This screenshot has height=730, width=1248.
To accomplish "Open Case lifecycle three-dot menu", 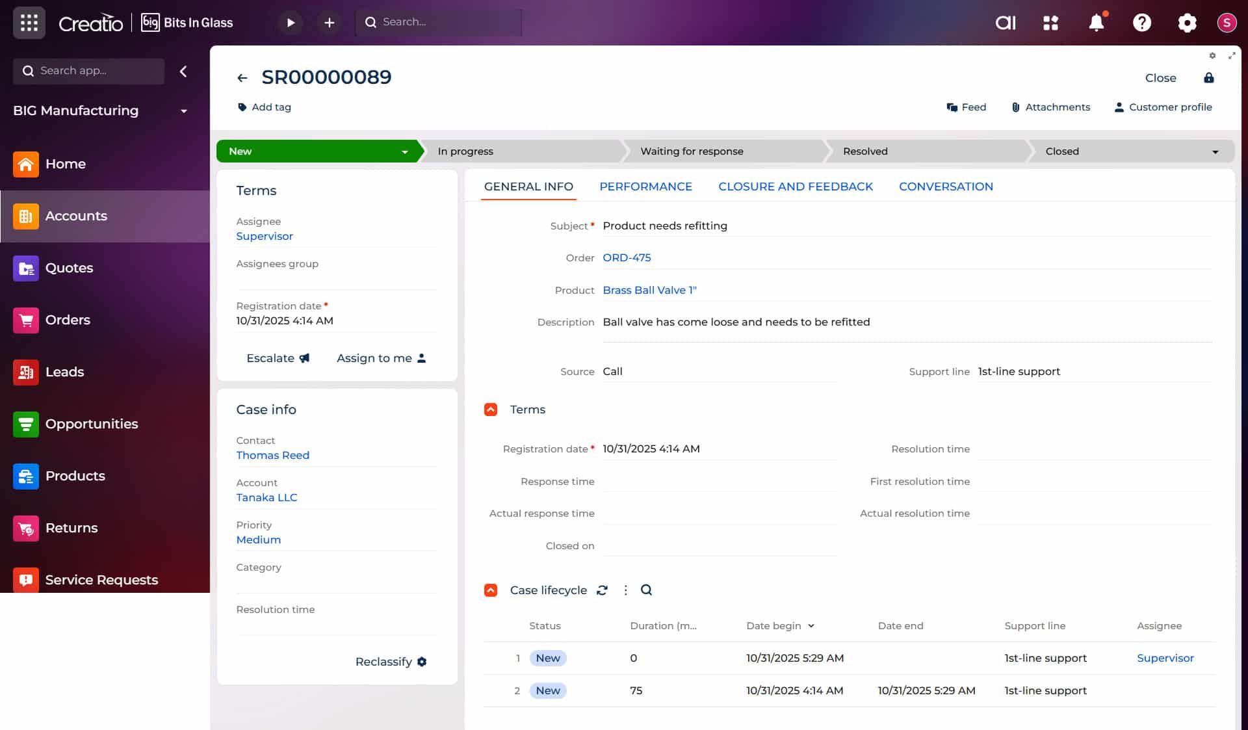I will pos(625,590).
